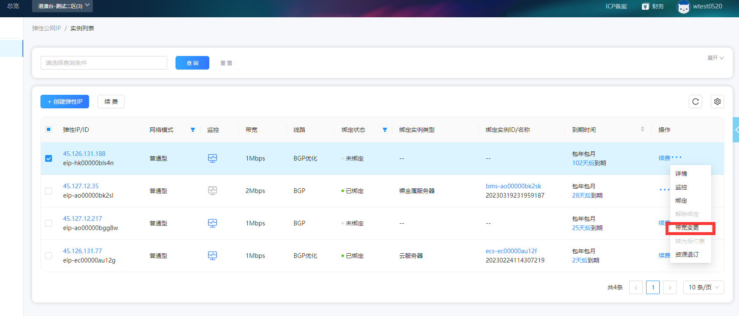Select row 45.127.12.217 checkbox
739x316 pixels.
(49, 223)
